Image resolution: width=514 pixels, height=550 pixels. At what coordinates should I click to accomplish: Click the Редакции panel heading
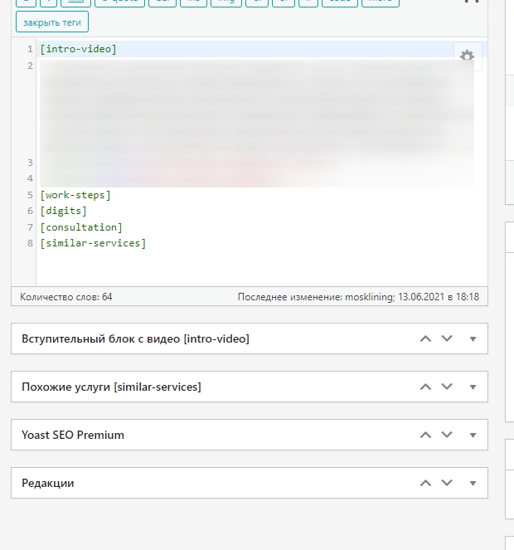pos(48,483)
